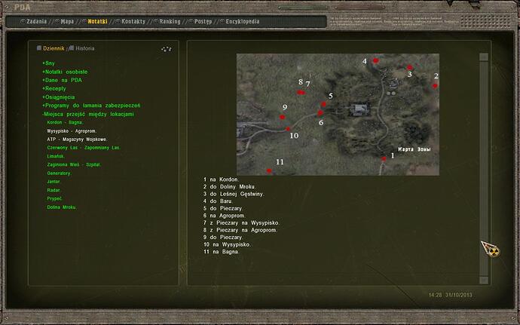Click red marker 4 on map
The height and width of the screenshot is (325, 520).
tap(375, 60)
